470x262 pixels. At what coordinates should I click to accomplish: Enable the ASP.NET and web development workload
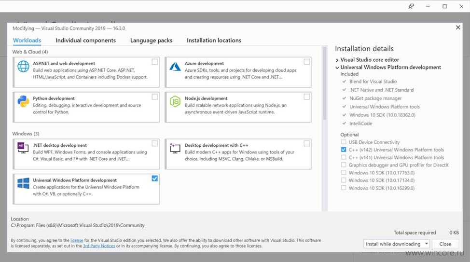(x=155, y=62)
